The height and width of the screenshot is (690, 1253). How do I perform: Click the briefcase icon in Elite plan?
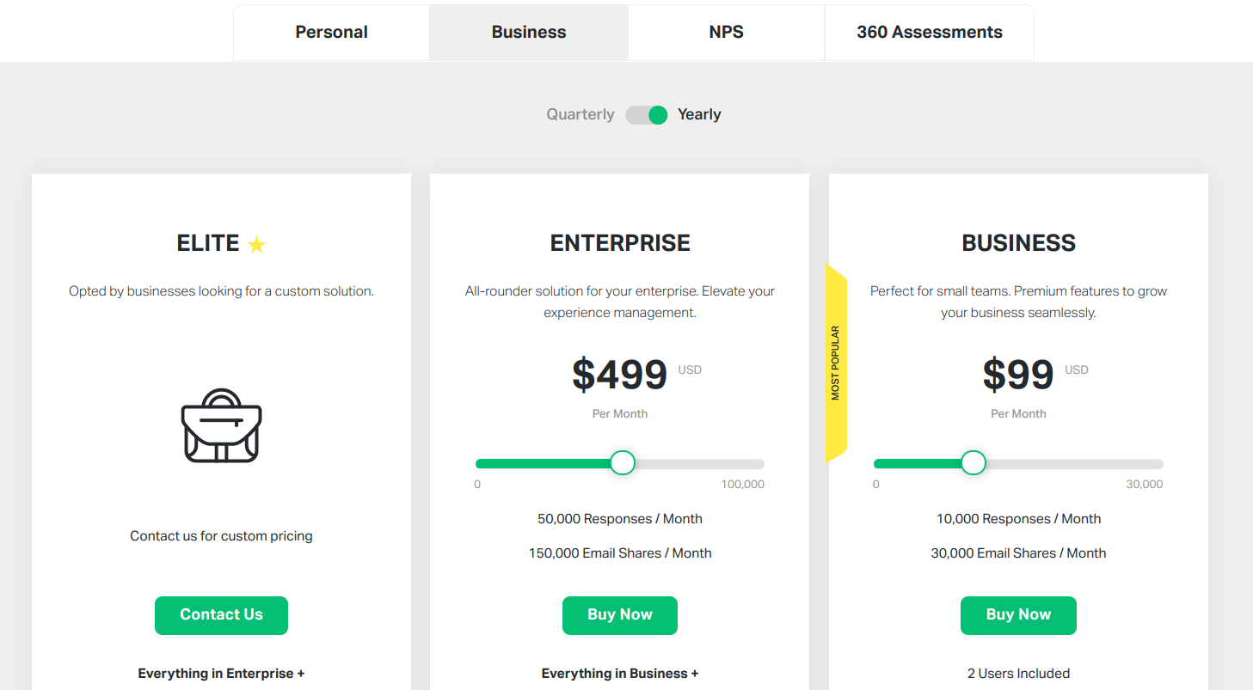[221, 426]
